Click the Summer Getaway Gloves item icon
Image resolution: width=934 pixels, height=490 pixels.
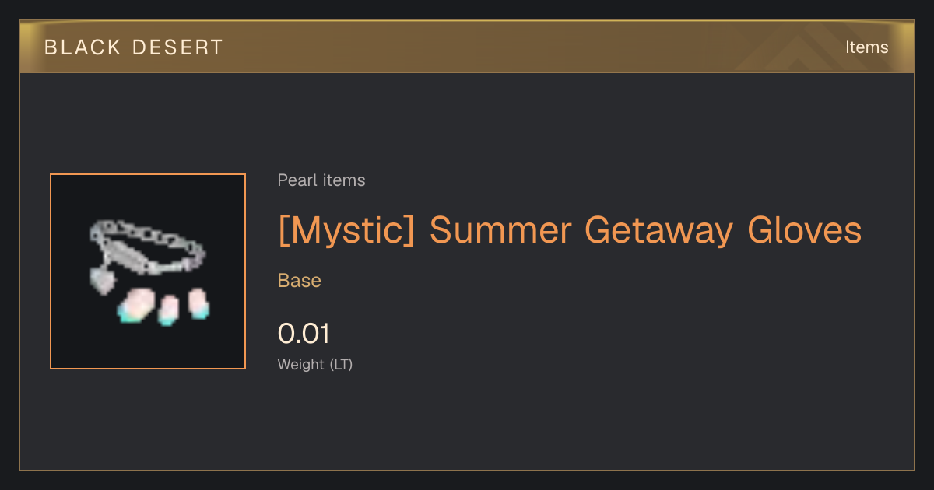[x=148, y=271]
